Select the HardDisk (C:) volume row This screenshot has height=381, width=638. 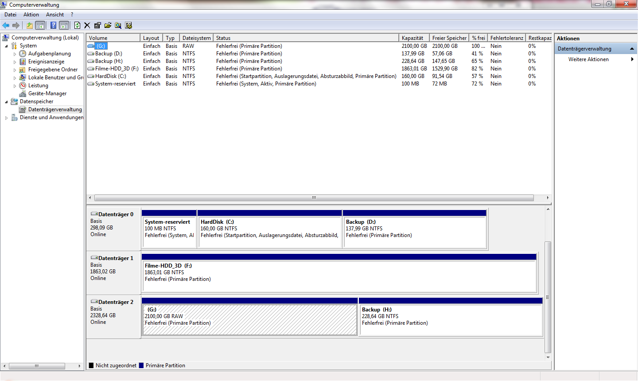tap(319, 76)
